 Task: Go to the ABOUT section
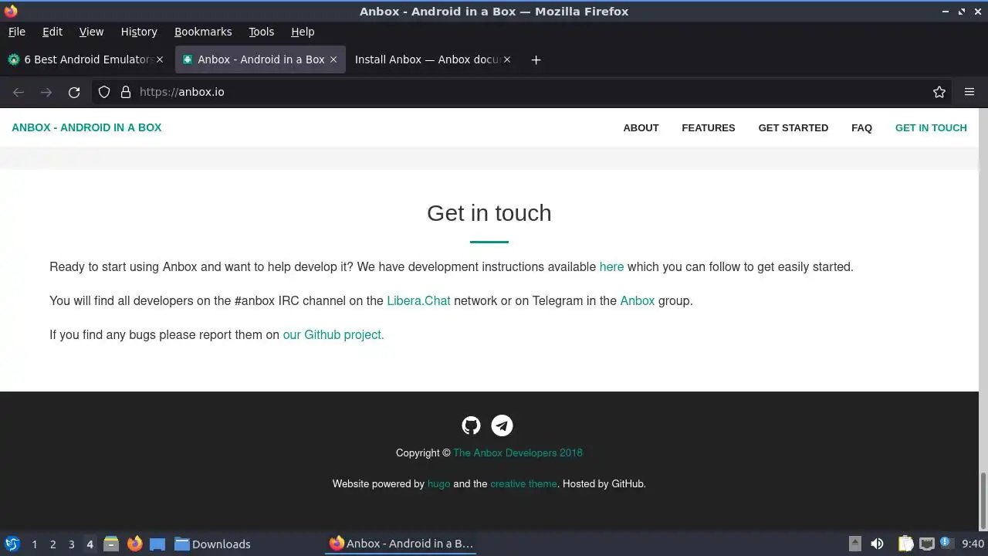(x=641, y=128)
